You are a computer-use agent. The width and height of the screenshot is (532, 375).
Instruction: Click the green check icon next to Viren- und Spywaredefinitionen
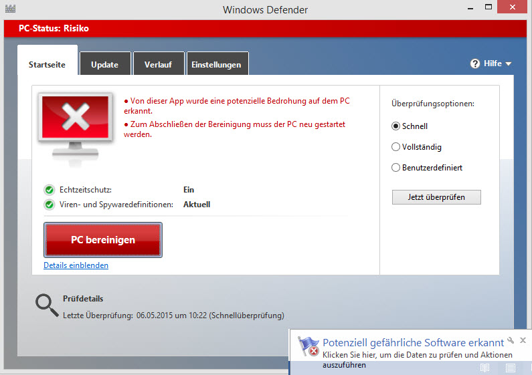pyautogui.click(x=50, y=205)
